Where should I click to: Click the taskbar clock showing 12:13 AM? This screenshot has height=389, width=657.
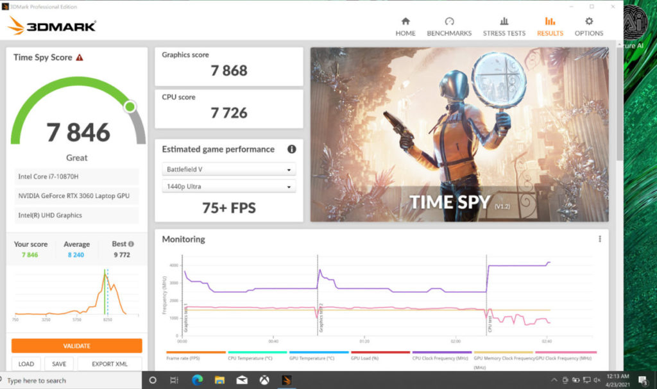[x=618, y=380]
